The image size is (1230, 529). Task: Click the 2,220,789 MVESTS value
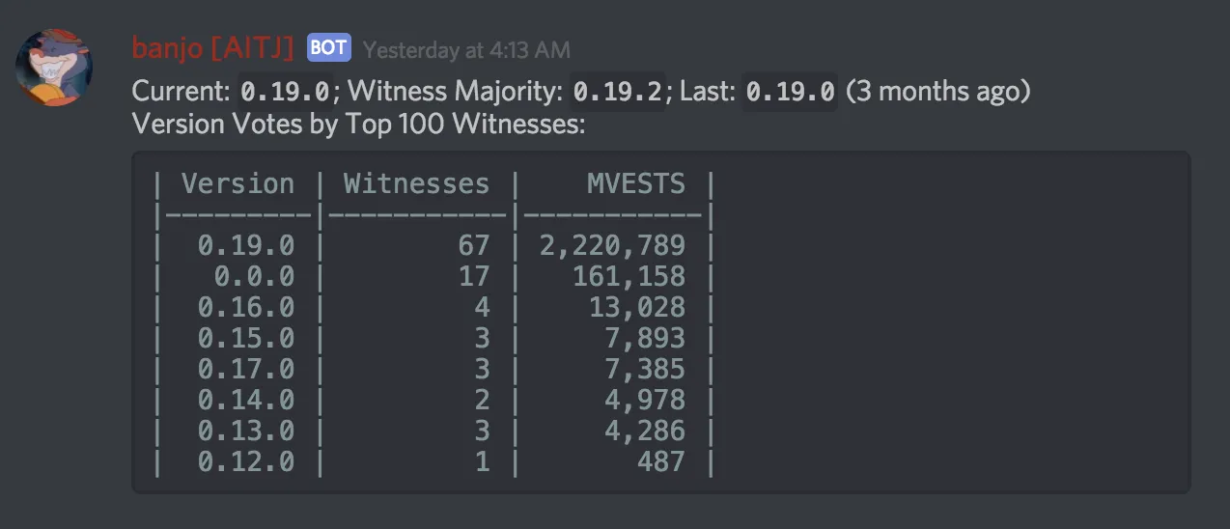click(612, 245)
